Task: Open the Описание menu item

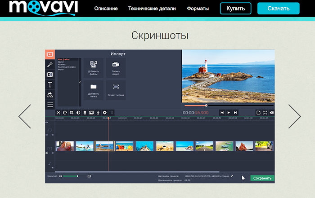Action: tap(106, 9)
